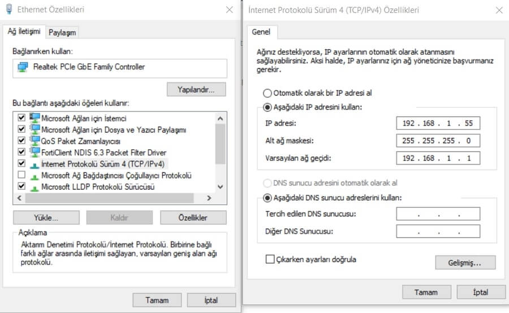This screenshot has width=509, height=313.
Task: Click the Microsoft LLDP Protokolü Sürücüsü icon
Action: point(35,186)
